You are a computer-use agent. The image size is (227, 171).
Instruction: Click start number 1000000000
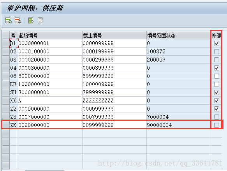pos(50,84)
